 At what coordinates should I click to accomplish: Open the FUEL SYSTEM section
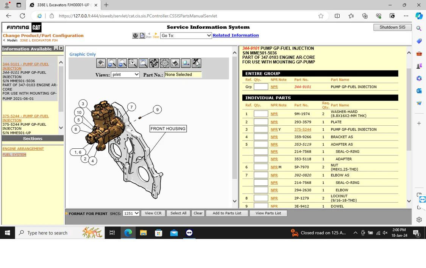click(14, 155)
